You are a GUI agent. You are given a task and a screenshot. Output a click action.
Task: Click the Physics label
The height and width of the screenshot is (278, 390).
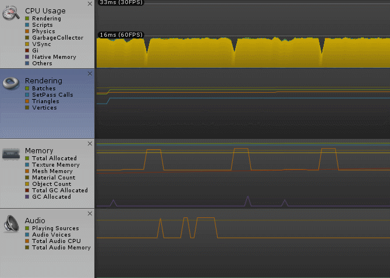pos(44,31)
